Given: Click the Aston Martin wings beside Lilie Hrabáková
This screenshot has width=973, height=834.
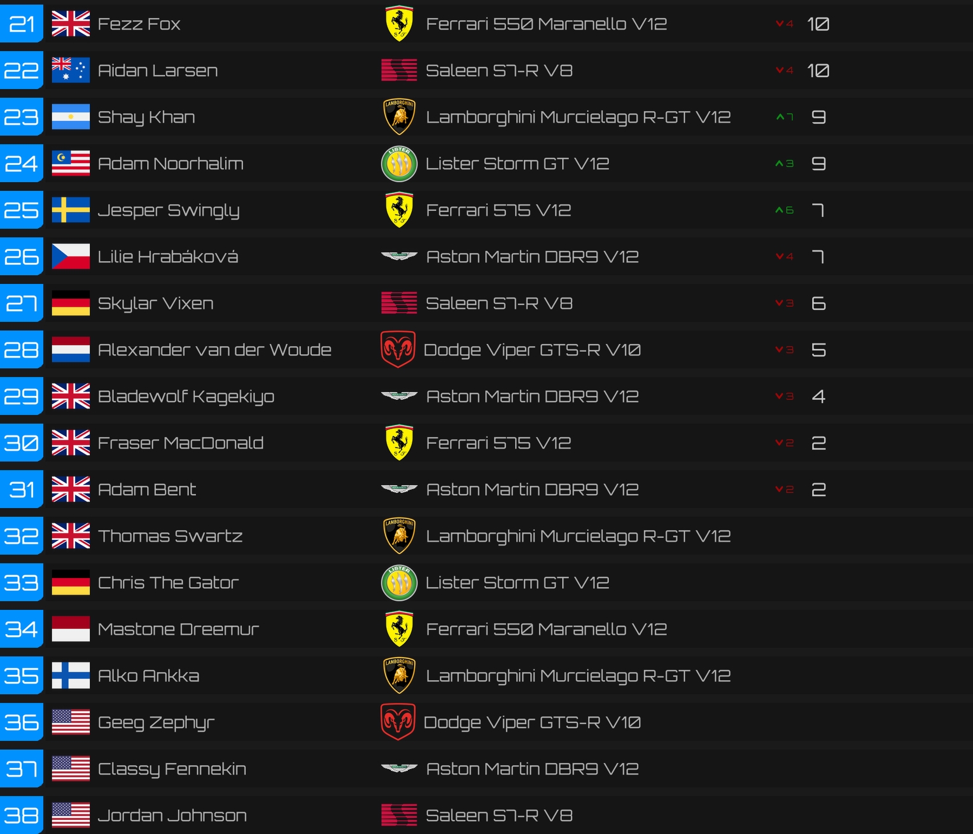Looking at the screenshot, I should coord(399,257).
